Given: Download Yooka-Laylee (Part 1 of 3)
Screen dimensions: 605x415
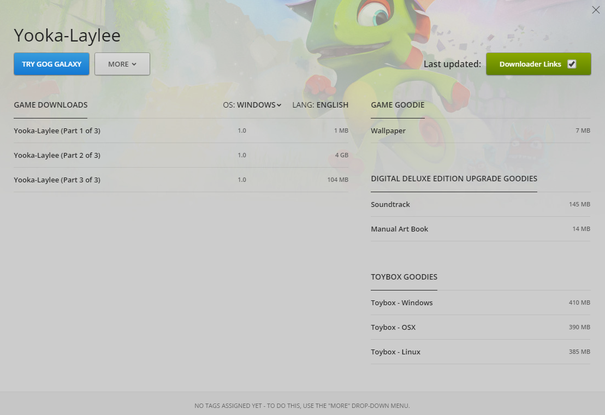Looking at the screenshot, I should (x=181, y=131).
